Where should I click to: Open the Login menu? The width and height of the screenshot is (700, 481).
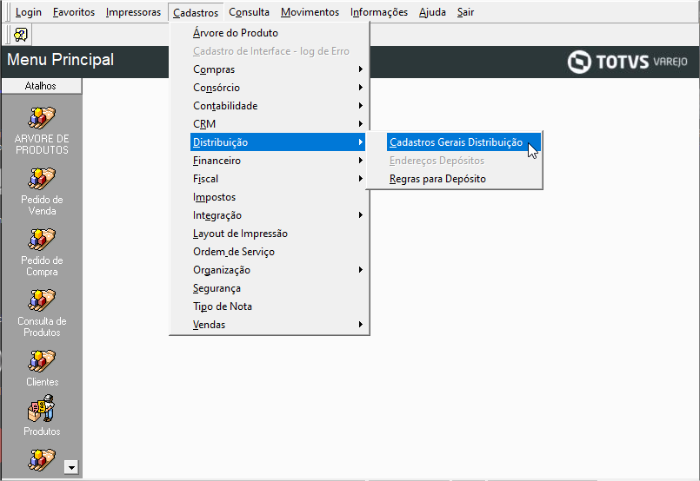pyautogui.click(x=29, y=12)
